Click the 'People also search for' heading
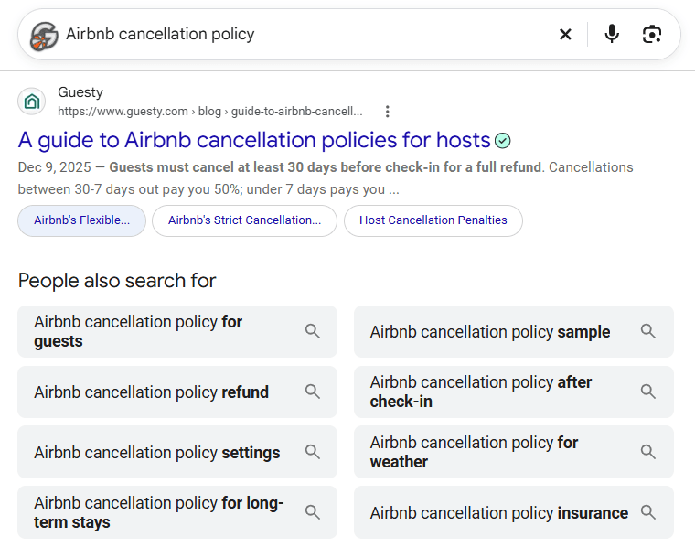Viewport: 695px width, 558px height. [117, 281]
